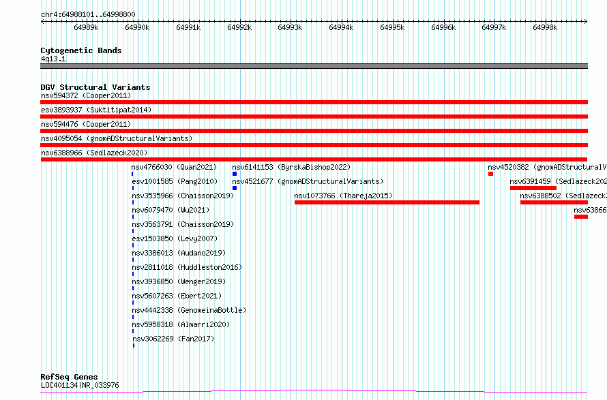Click the nsv594476 (Cooper2011) label
607x400 pixels.
(86, 124)
